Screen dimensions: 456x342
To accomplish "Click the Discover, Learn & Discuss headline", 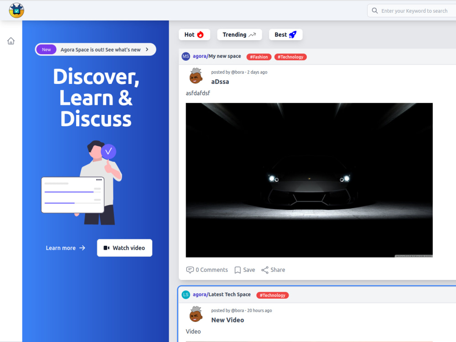I will (x=96, y=98).
